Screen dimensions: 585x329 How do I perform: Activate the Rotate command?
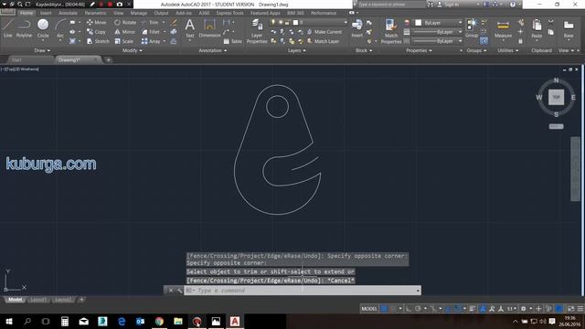coord(125,22)
